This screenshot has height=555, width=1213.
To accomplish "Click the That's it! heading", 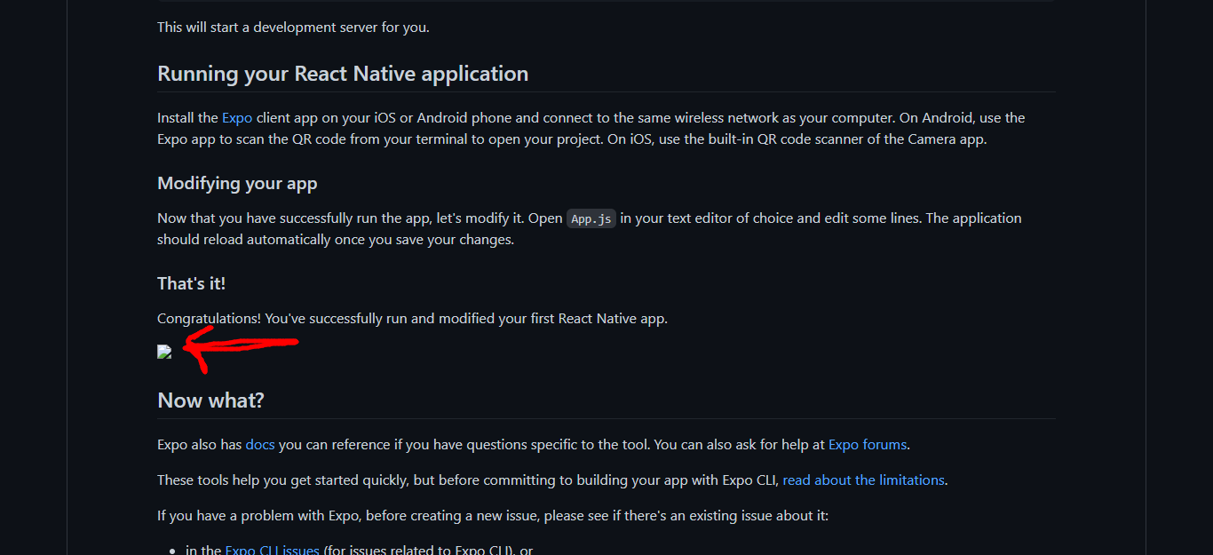I will pos(191,283).
